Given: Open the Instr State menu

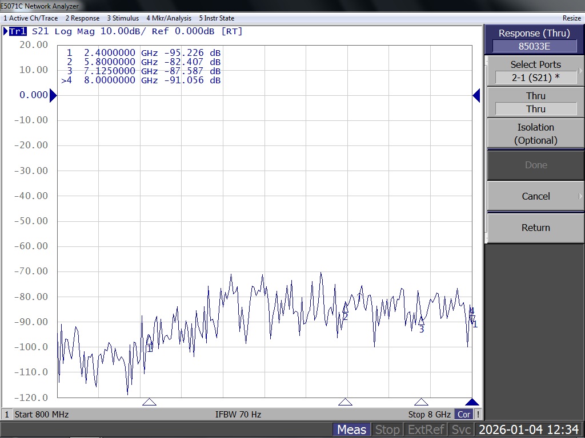Looking at the screenshot, I should pos(217,18).
